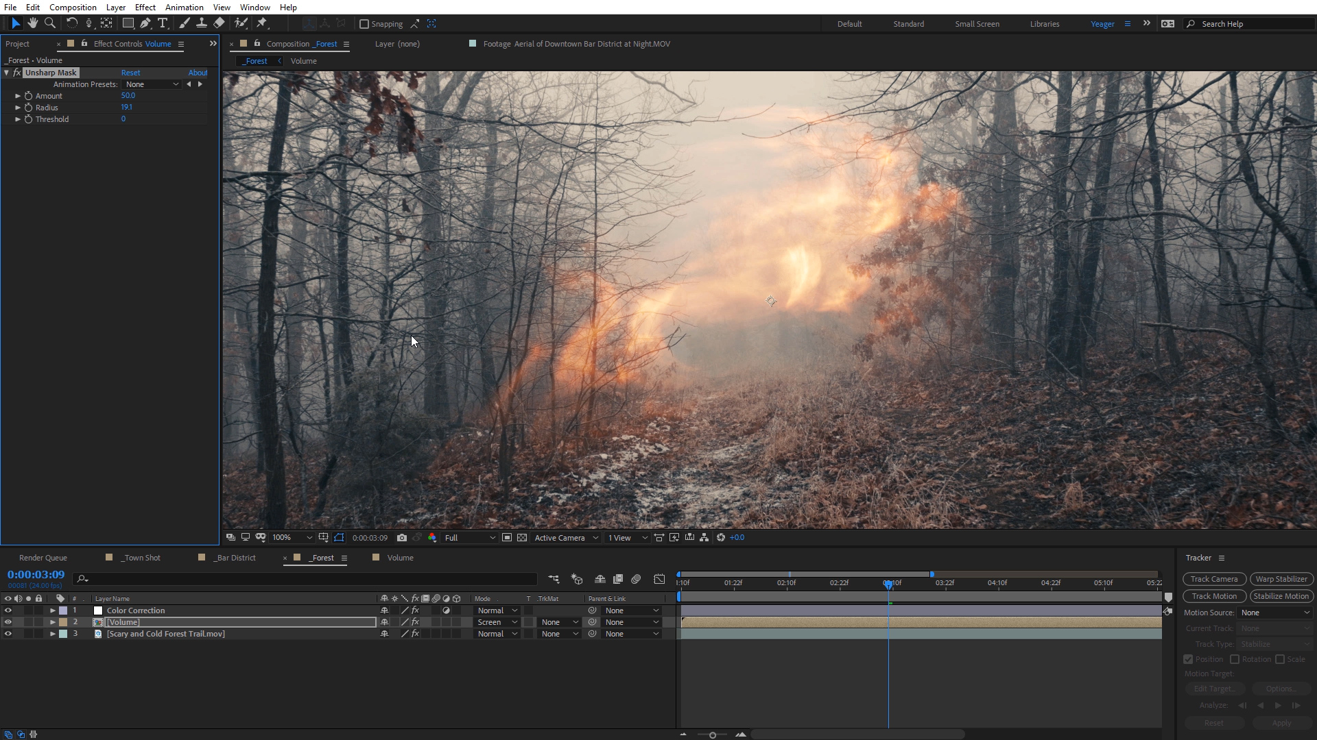Viewport: 1317px width, 740px height.
Task: Hide the Color Correction layer
Action: click(8, 610)
